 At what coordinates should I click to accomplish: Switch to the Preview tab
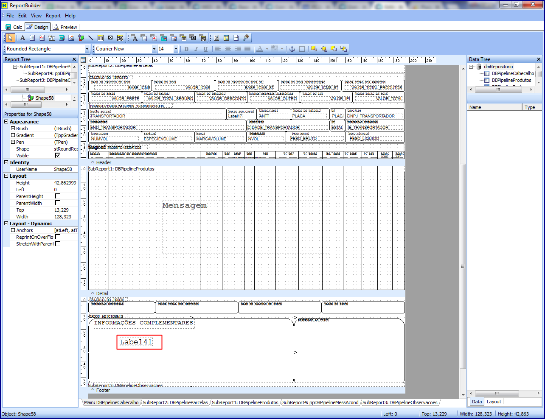click(x=65, y=27)
